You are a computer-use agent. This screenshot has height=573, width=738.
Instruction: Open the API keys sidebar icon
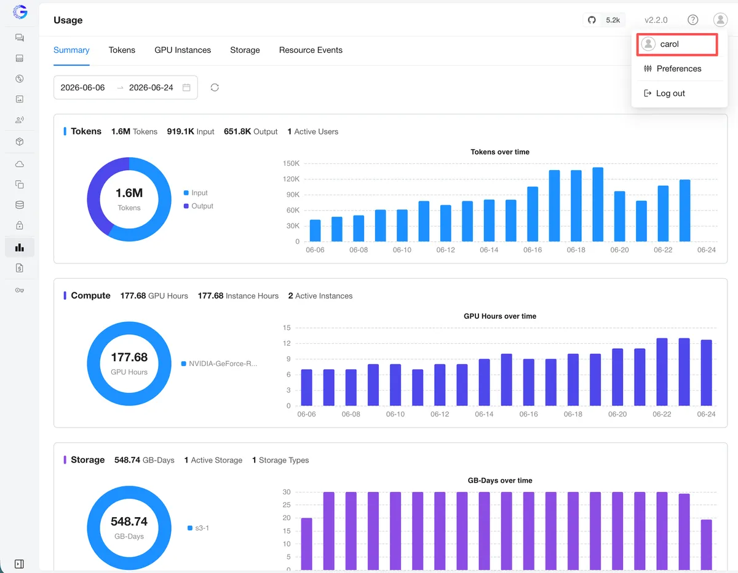pyautogui.click(x=20, y=290)
